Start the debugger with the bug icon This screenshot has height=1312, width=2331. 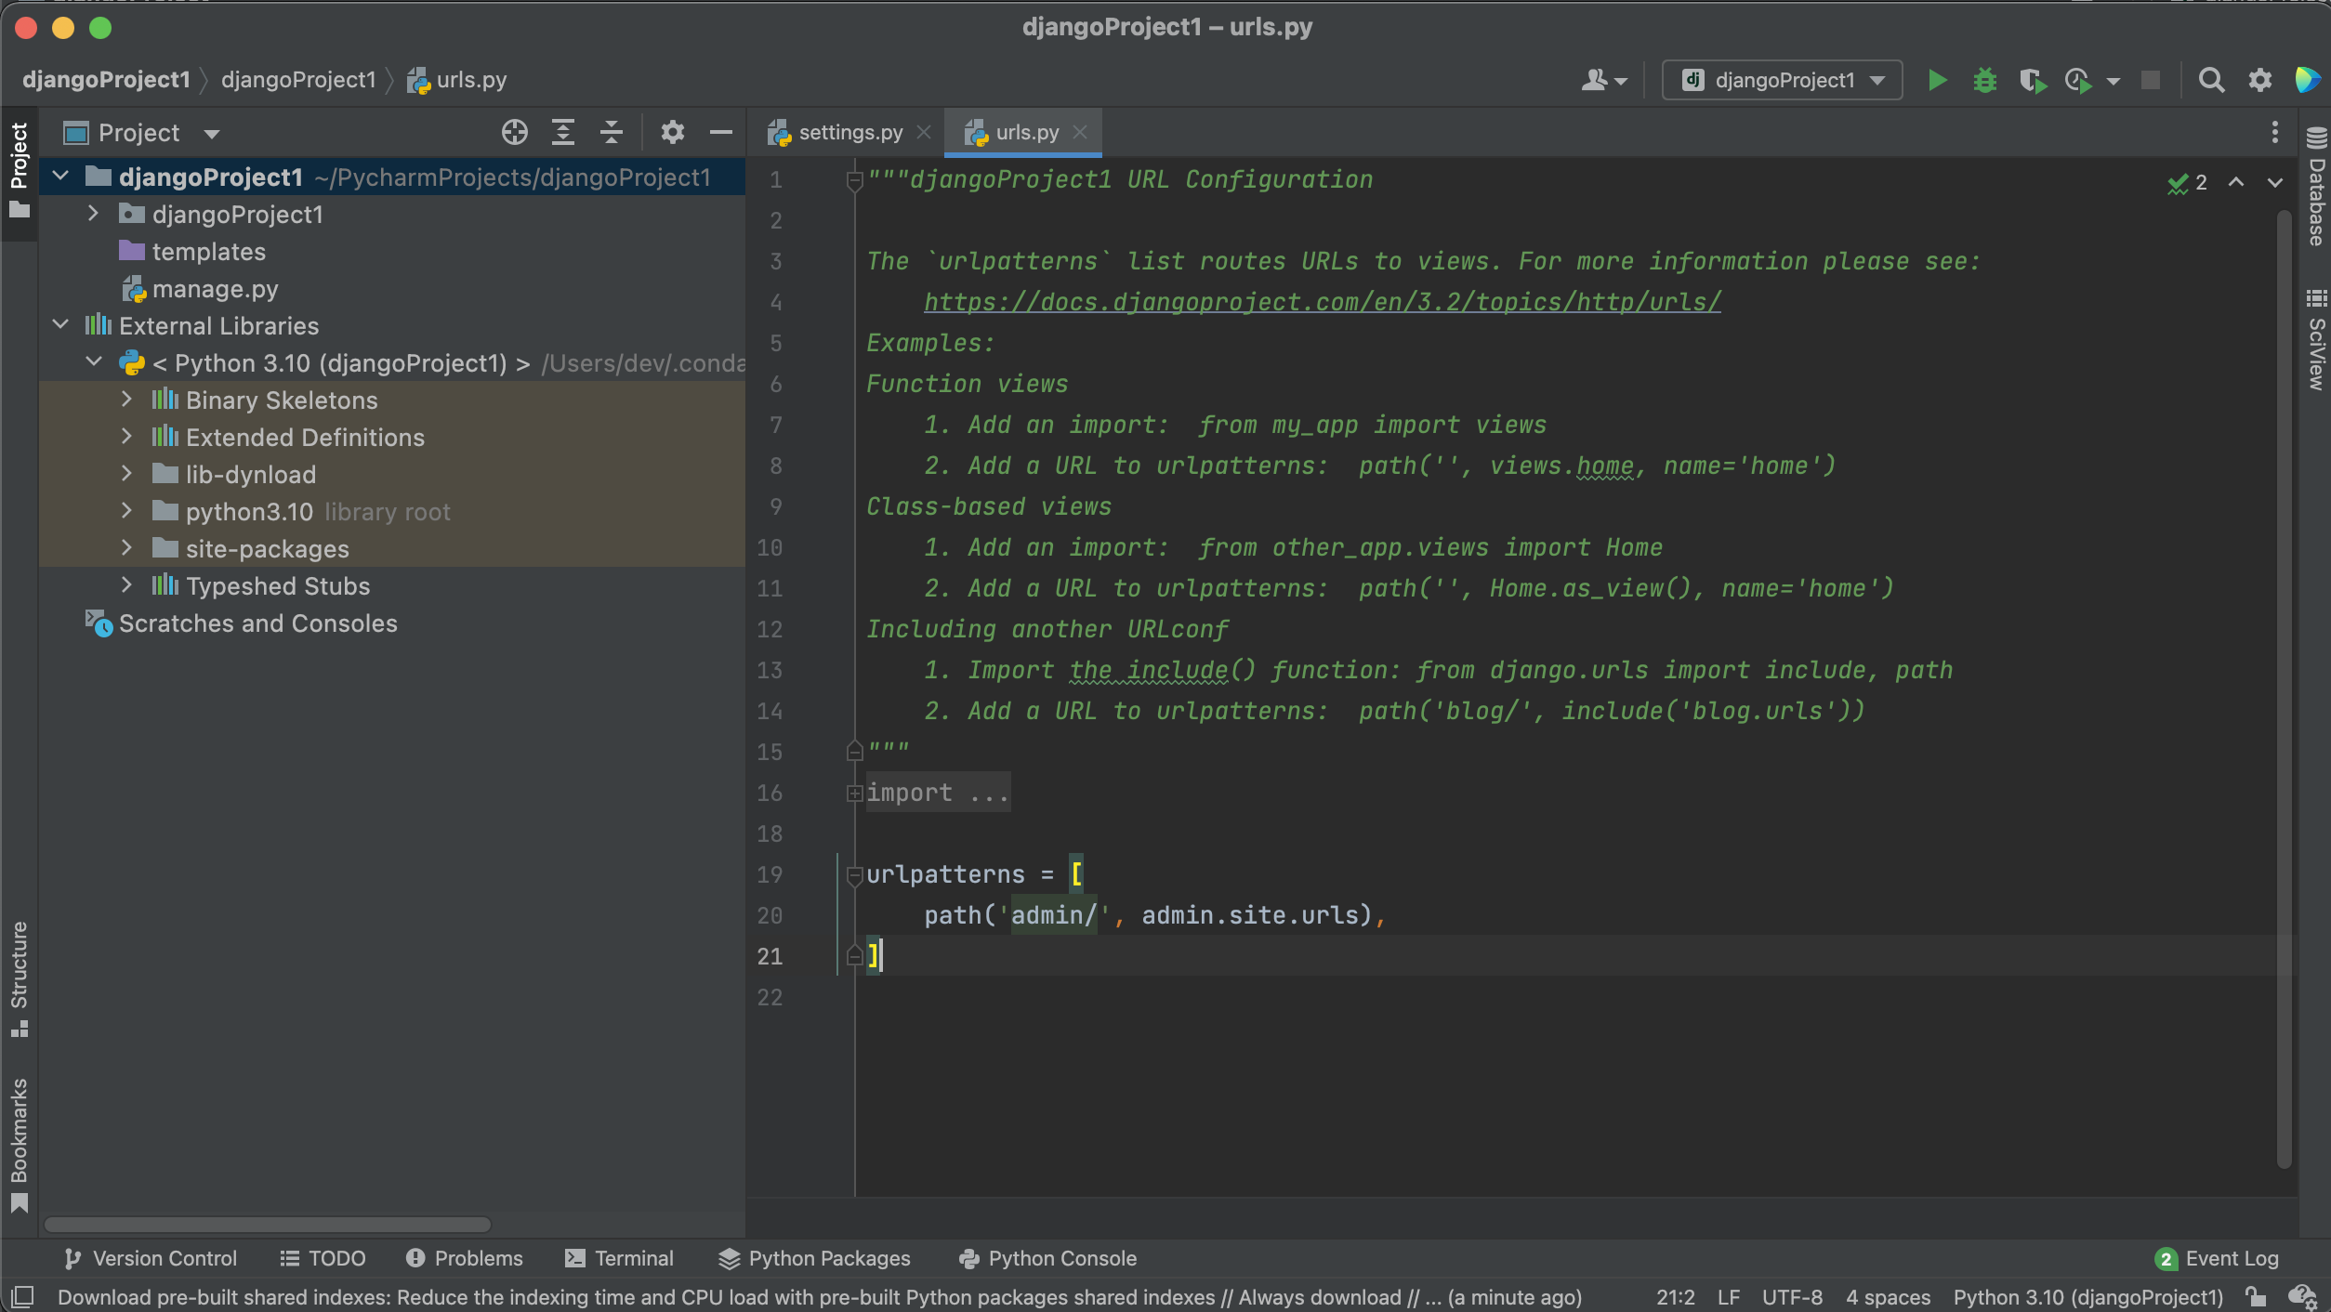(1984, 81)
